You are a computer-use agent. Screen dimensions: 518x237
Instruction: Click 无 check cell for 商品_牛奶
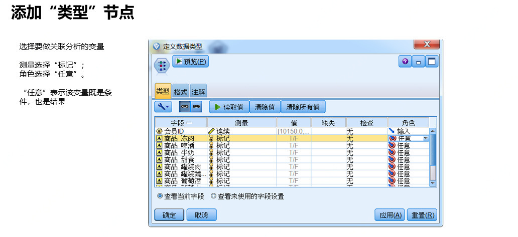coord(367,153)
